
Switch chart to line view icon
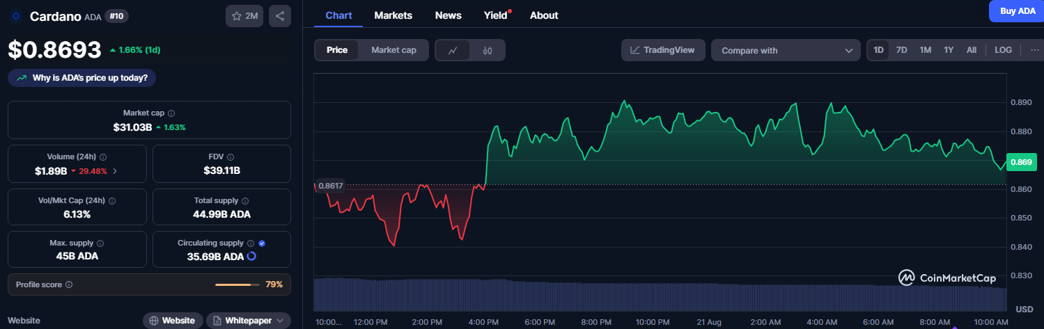(x=453, y=50)
